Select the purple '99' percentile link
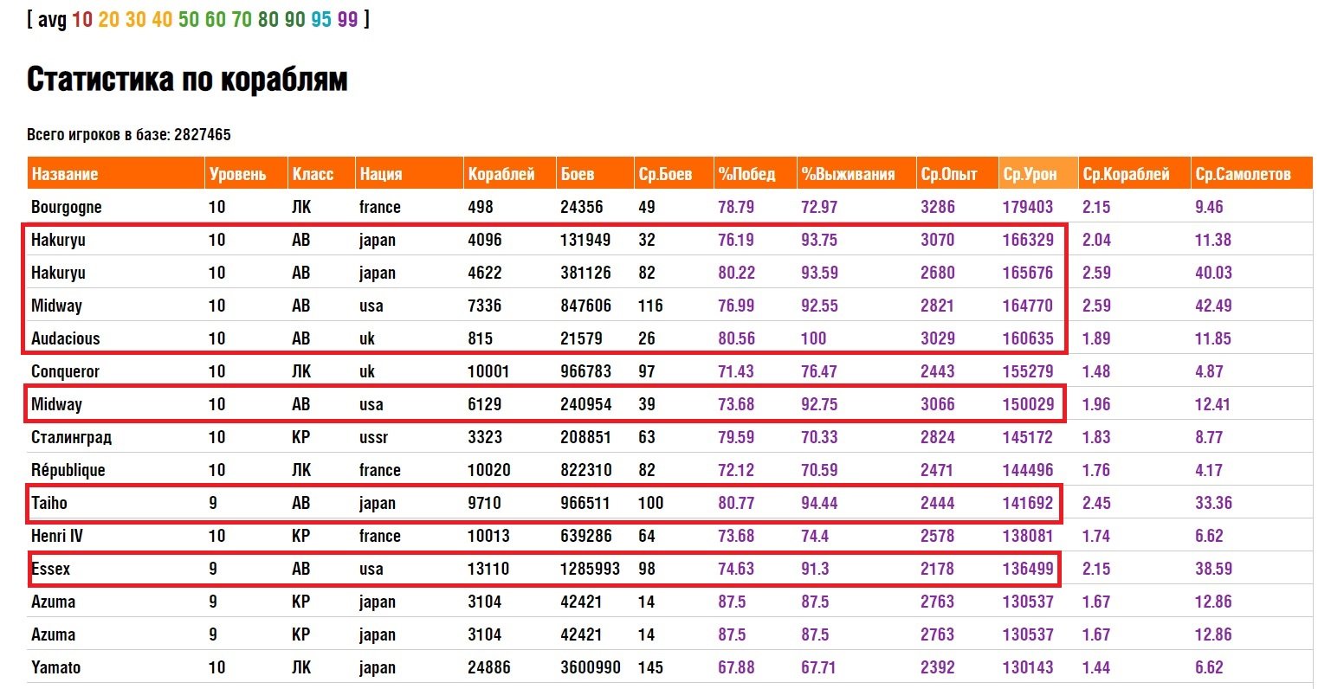The width and height of the screenshot is (1318, 689). point(348,19)
